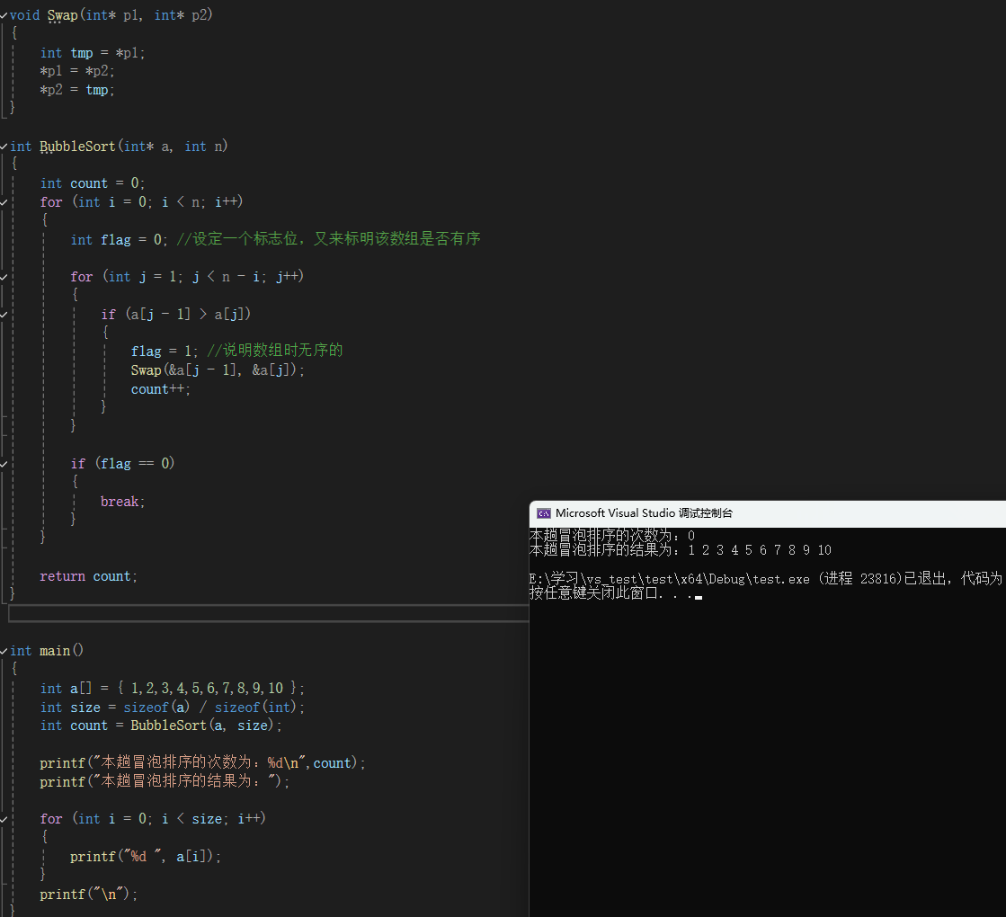Fold the outer for loop with i < n
1006x917 pixels.
[x=4, y=202]
